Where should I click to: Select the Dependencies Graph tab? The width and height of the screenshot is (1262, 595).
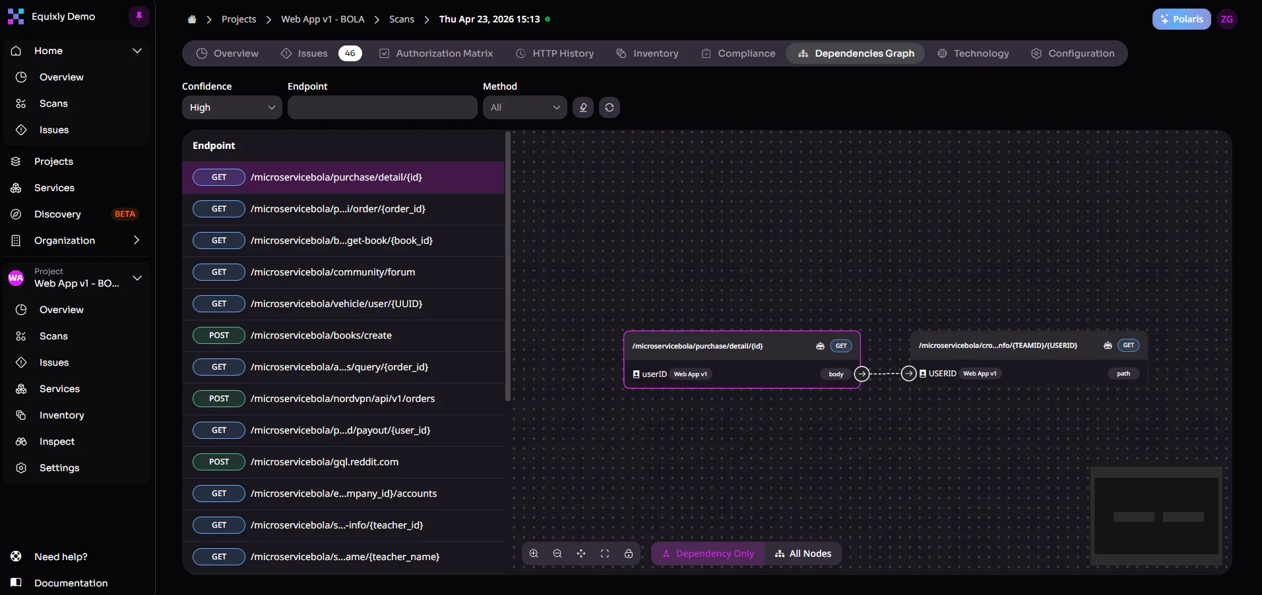[856, 53]
